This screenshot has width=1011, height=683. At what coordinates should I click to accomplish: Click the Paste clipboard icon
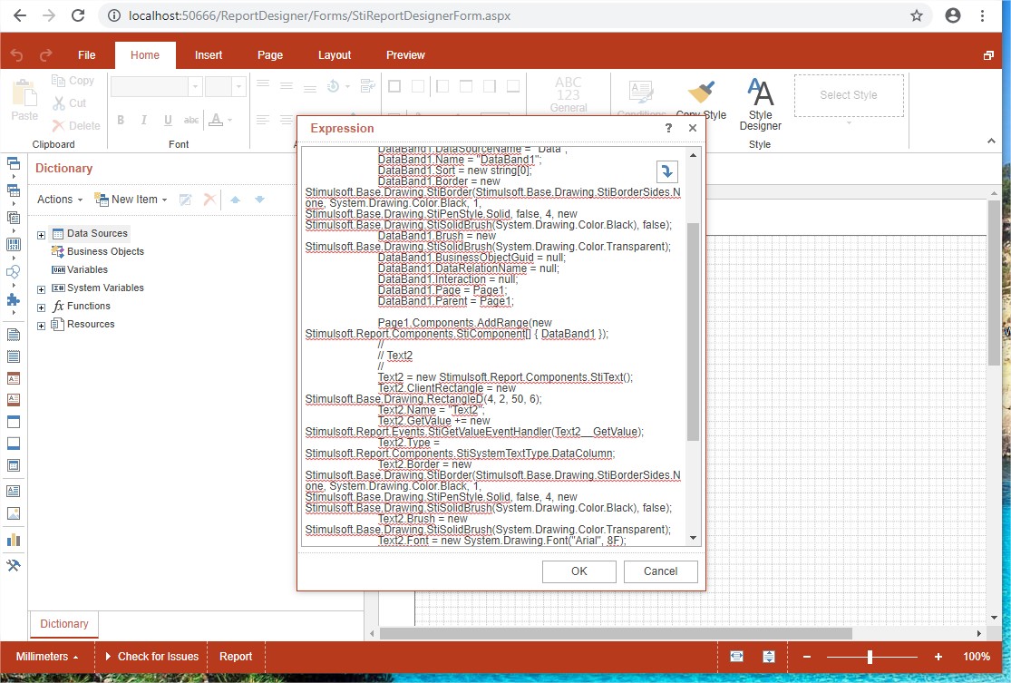(24, 93)
